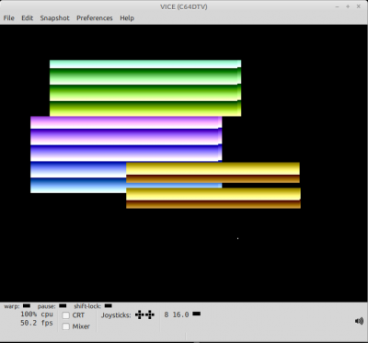Open the Help menu
This screenshot has width=368, height=343.
pos(127,18)
